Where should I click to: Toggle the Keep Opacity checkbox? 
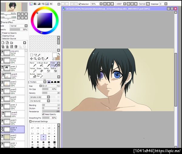tap(43, 114)
